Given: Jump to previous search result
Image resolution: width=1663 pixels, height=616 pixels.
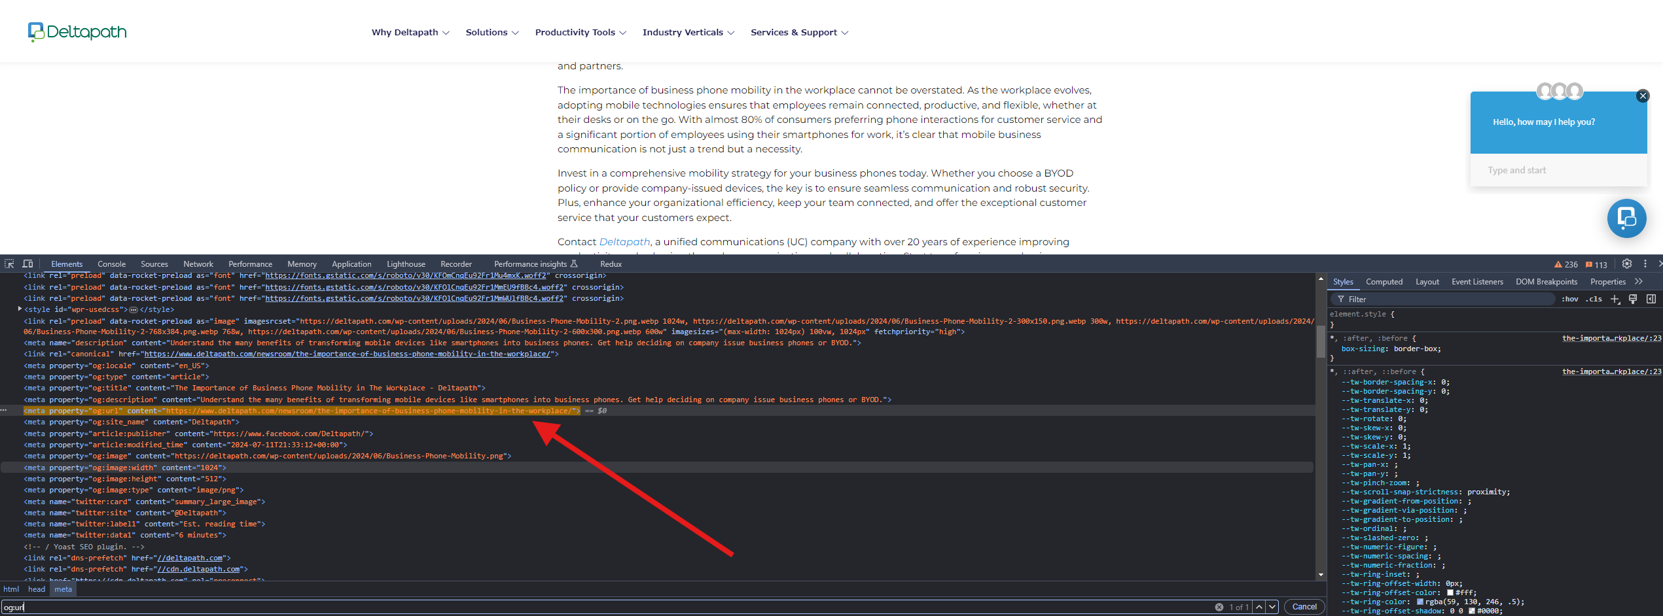Looking at the screenshot, I should click(x=1259, y=607).
